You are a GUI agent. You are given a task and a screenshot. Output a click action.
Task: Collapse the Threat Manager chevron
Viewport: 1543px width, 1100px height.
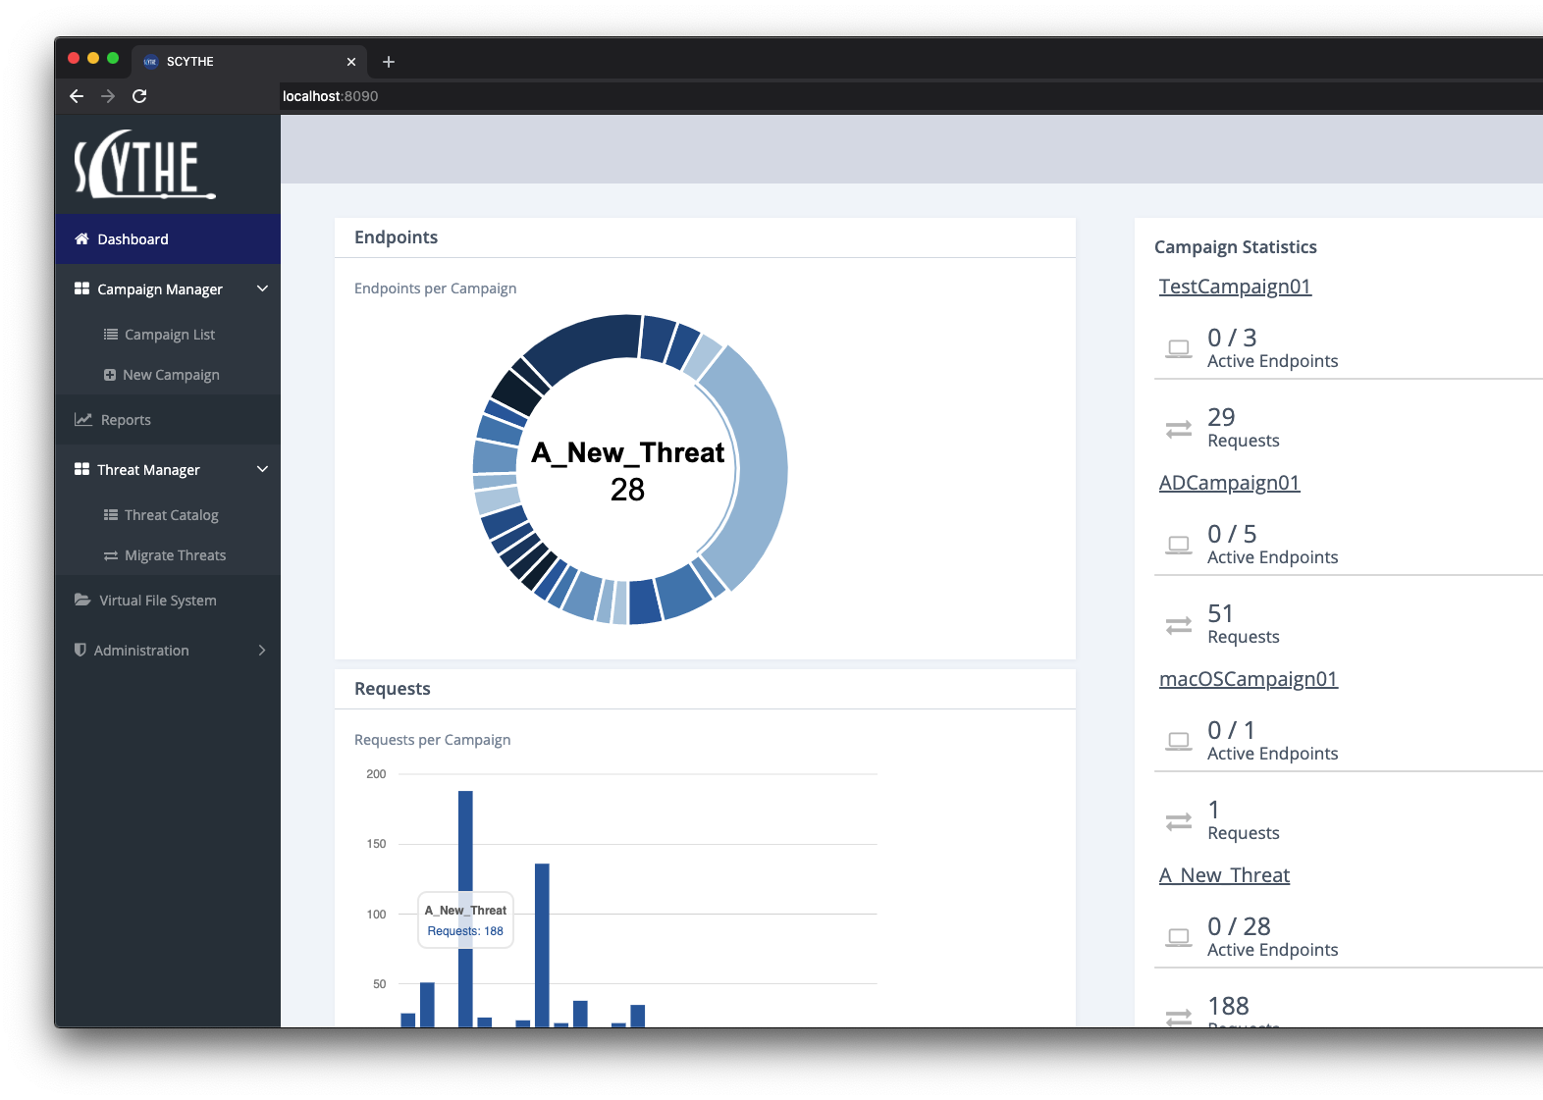(262, 470)
